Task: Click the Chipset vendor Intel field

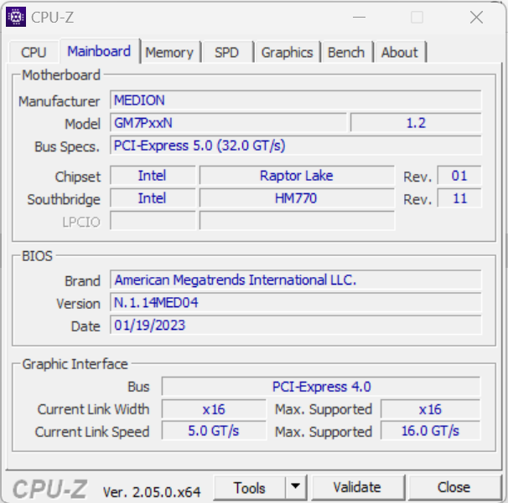Action: 153,176
